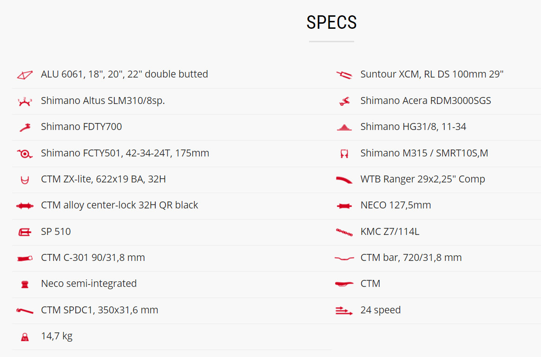Click the tire icon next to WTB Ranger

pos(344,180)
